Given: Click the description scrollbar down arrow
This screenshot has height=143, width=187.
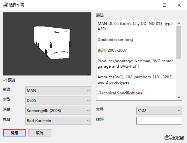Looking at the screenshot, I should pos(179,97).
